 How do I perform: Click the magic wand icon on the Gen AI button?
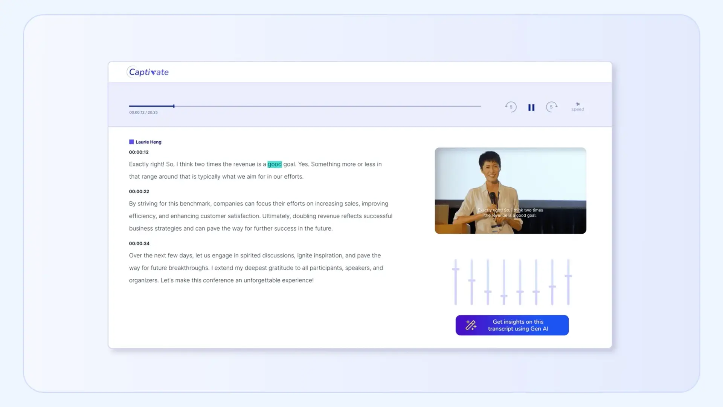coord(471,325)
